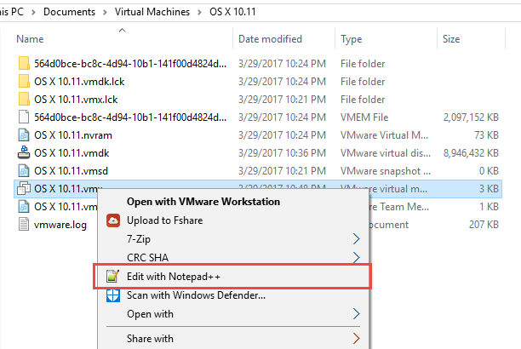Click the OS X 10.11.nvram file icon

pyautogui.click(x=24, y=134)
